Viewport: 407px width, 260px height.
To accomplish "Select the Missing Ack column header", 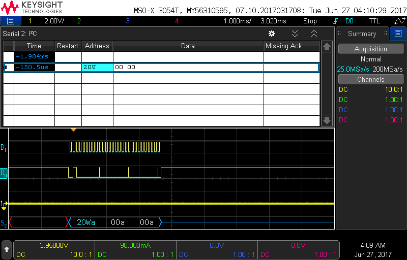I will 292,46.
